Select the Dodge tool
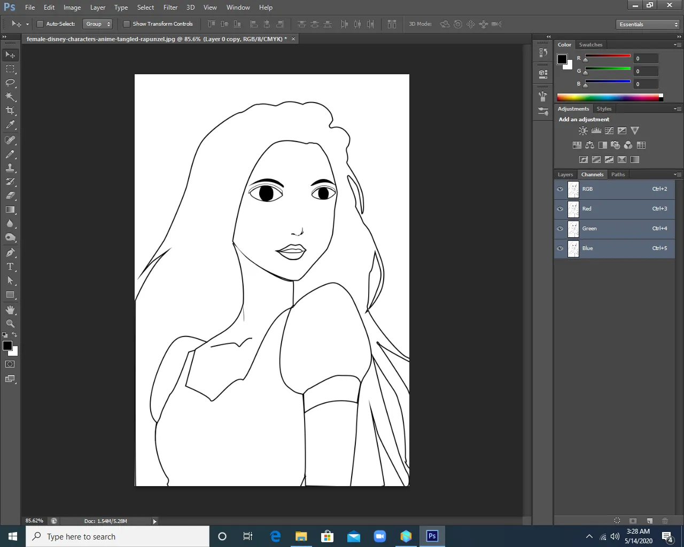Image resolution: width=684 pixels, height=547 pixels. point(10,237)
